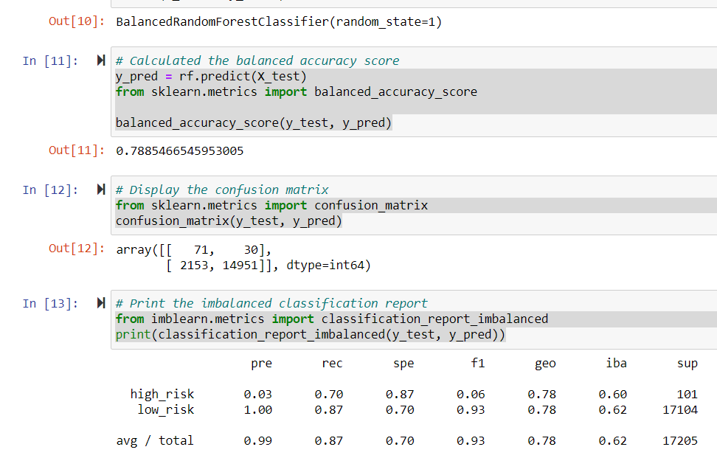Click the In [12] prompt label
717x458 pixels.
[x=50, y=190]
